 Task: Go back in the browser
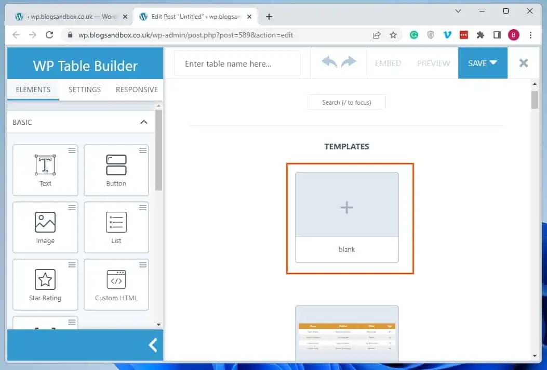click(x=16, y=35)
